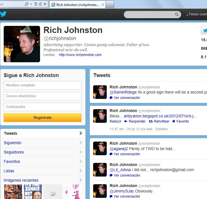
Task: Click speech bubble icon on @Lil_Johna tweet
Action: [111, 175]
